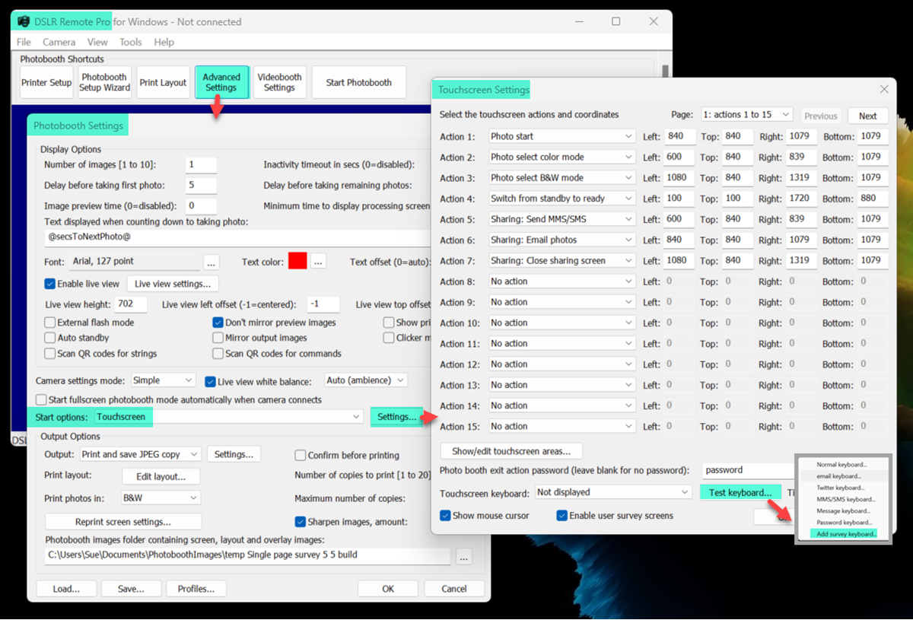Screen dimensions: 913x620
Task: Enable External flash mode
Action: click(50, 323)
